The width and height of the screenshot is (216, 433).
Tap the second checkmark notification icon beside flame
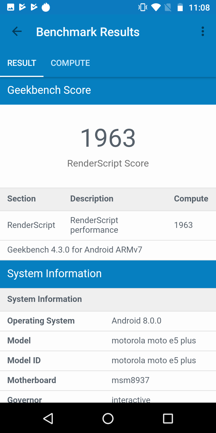pyautogui.click(x=34, y=7)
